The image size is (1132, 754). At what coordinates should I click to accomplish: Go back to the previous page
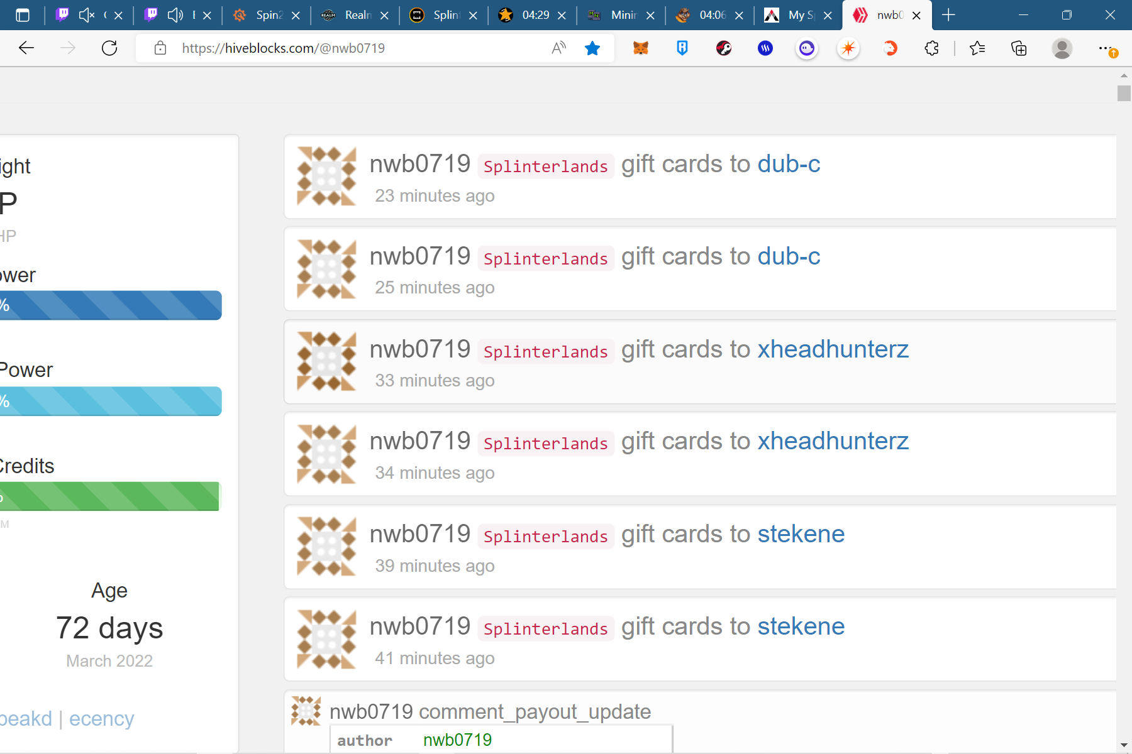click(x=26, y=48)
